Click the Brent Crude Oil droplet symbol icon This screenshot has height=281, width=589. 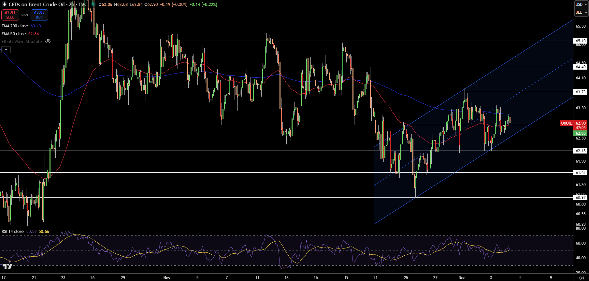pyautogui.click(x=4, y=4)
